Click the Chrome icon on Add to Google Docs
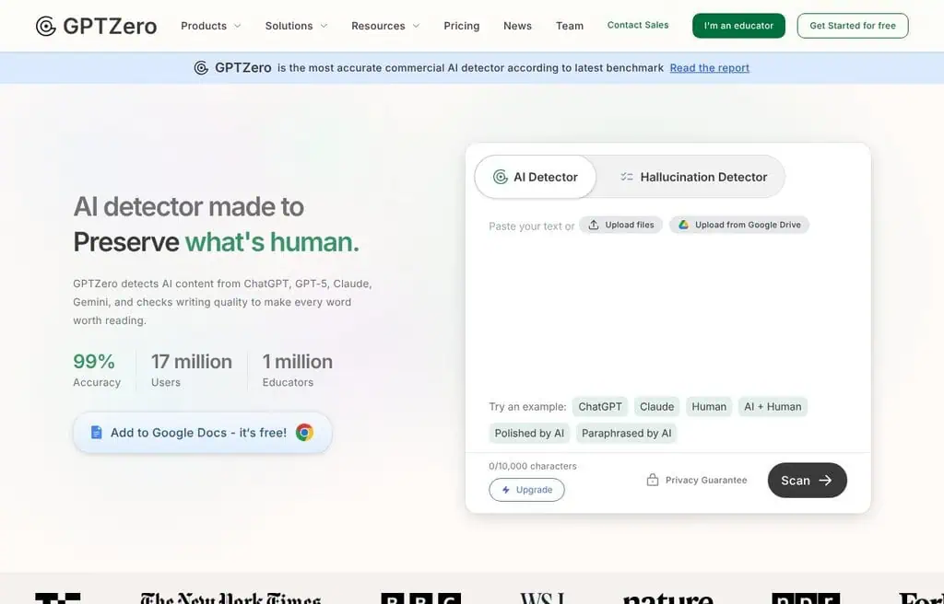 tap(304, 433)
